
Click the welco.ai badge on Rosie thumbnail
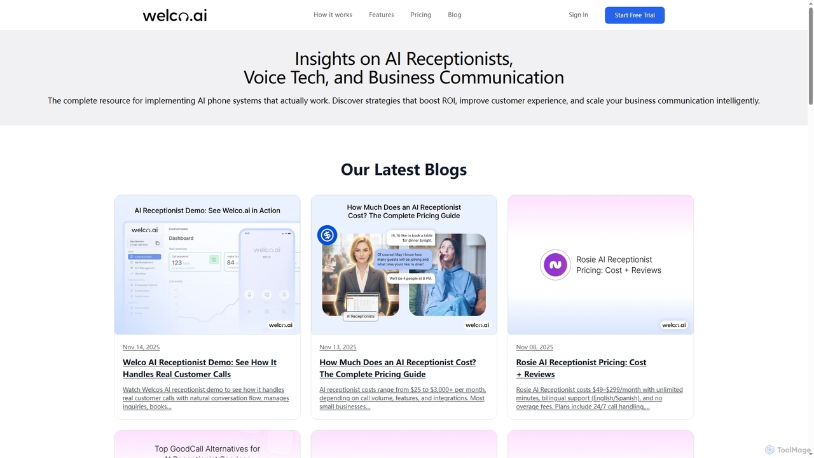pyautogui.click(x=674, y=325)
